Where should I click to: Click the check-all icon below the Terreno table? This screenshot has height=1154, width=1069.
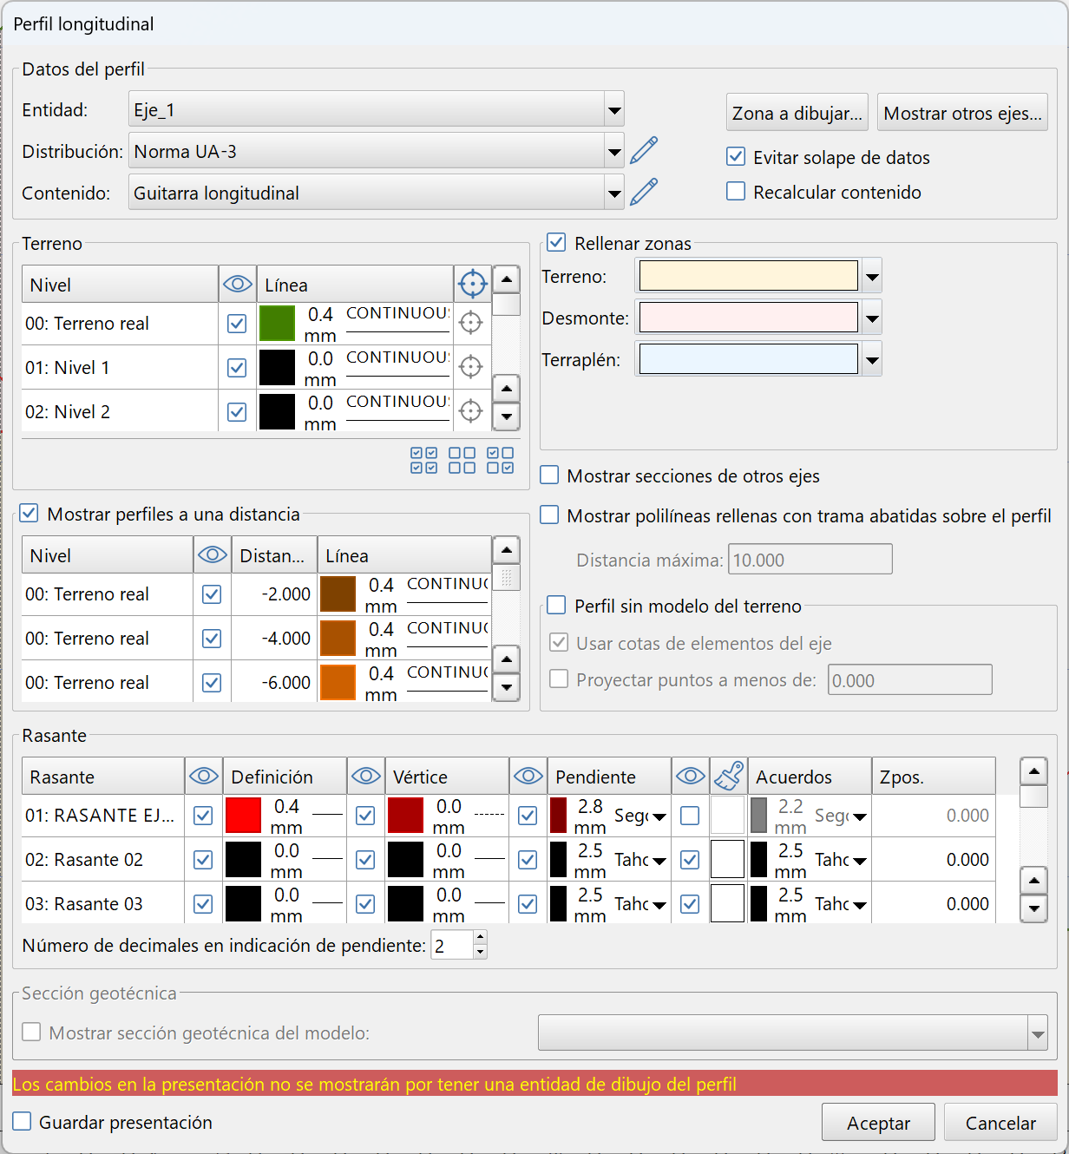[423, 461]
